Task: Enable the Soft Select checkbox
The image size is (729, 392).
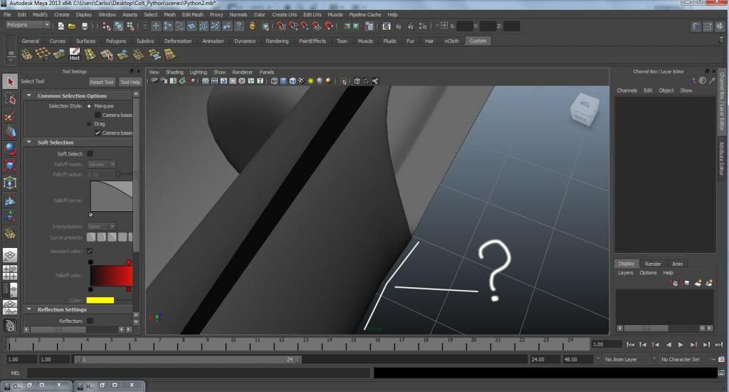Action: [90, 153]
